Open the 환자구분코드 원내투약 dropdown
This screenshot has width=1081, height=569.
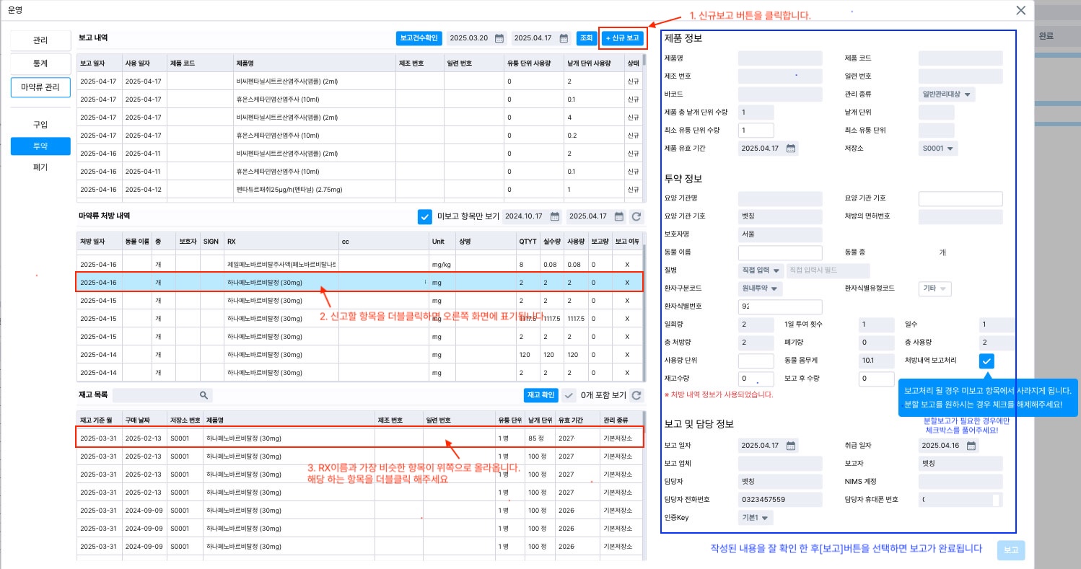point(761,288)
